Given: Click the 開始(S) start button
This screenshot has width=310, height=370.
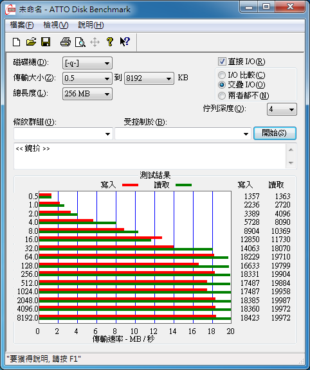Looking at the screenshot, I should [275, 134].
